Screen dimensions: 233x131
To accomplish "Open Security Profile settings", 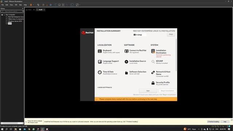I will click(x=160, y=83).
